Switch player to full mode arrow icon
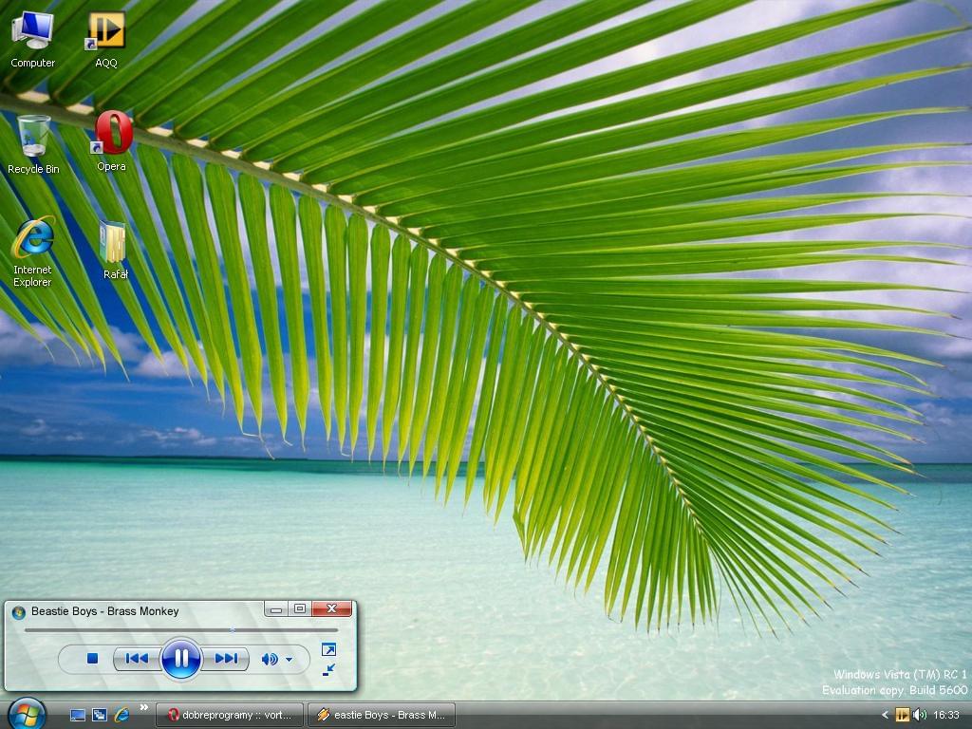This screenshot has height=729, width=972. pyautogui.click(x=328, y=650)
